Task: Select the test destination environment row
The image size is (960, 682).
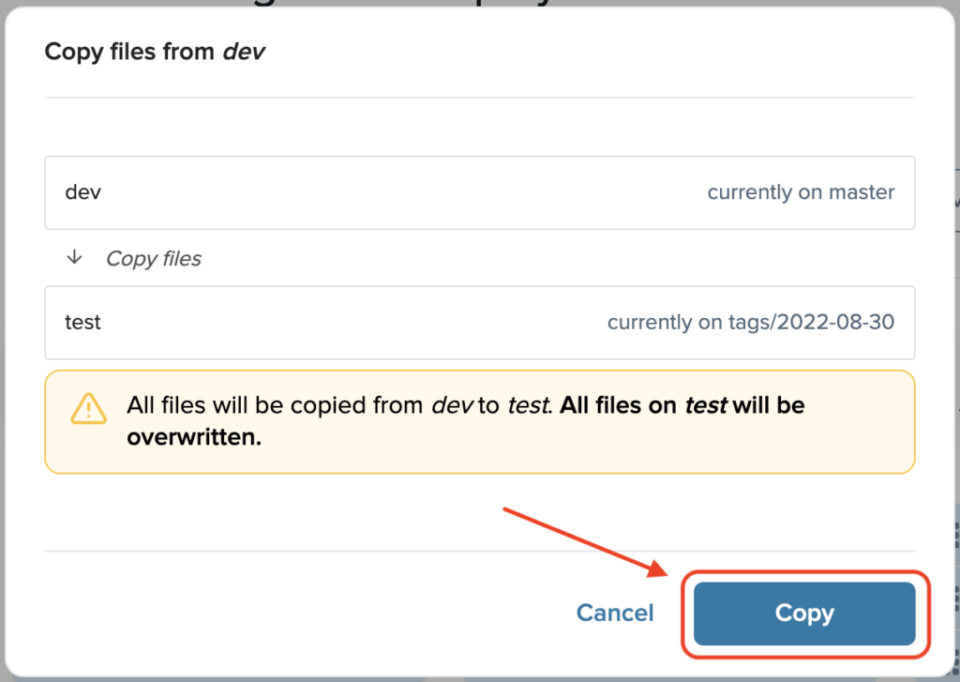Action: [480, 323]
